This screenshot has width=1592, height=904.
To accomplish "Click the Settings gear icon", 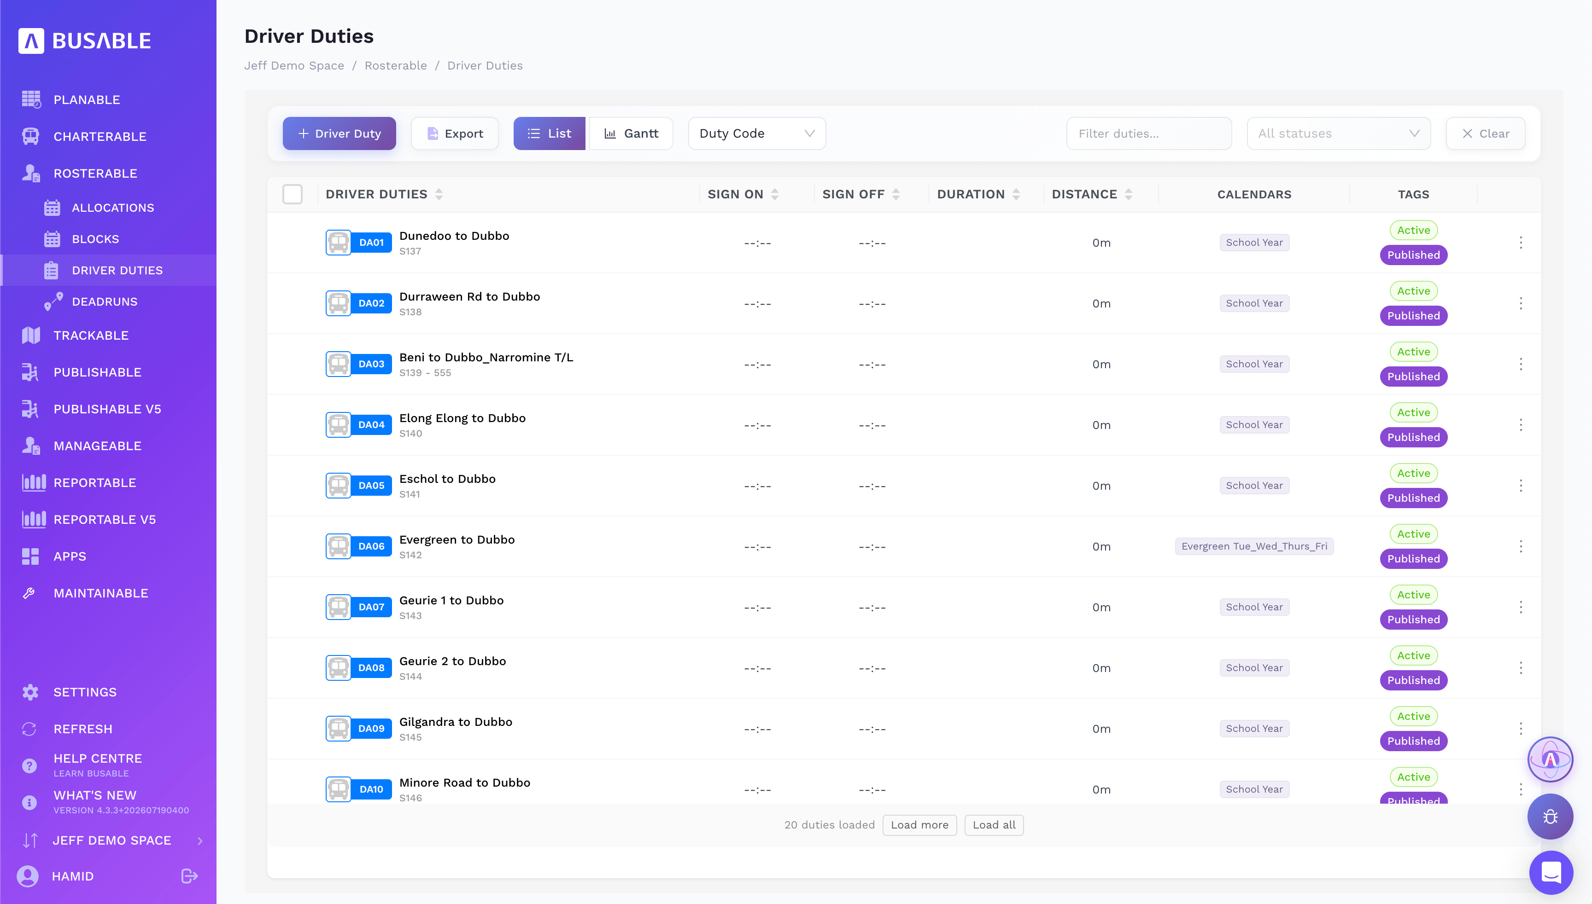I will pyautogui.click(x=30, y=692).
